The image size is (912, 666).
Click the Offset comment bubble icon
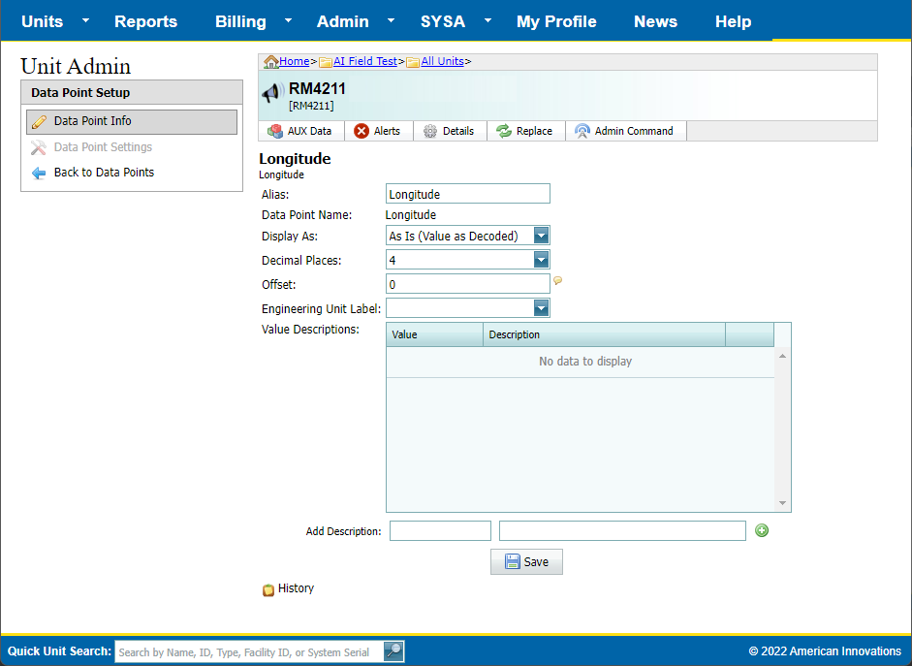[x=557, y=281]
